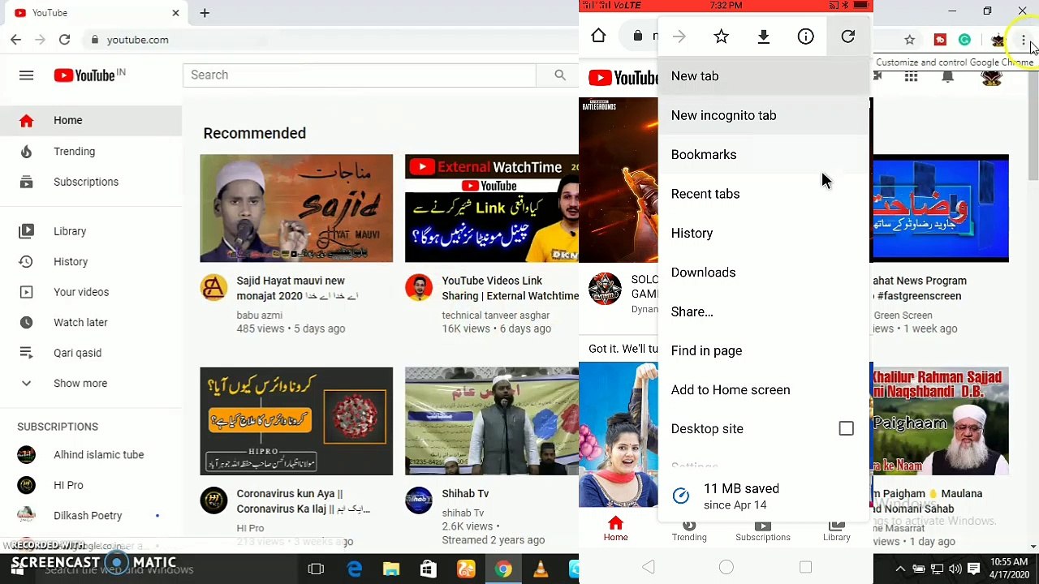Screen dimensions: 1039x584
Task: Tap download icon in mobile menu
Action: 763,36
